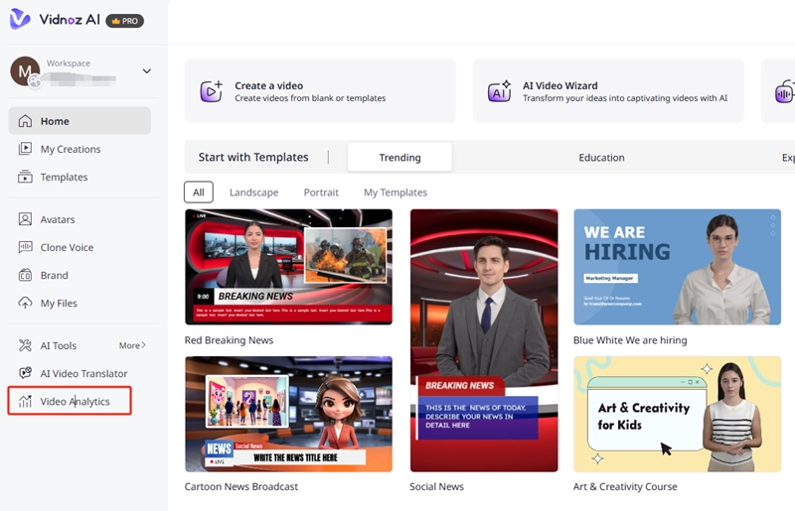795x511 pixels.
Task: Open the Brand briefcase icon
Action: tap(25, 275)
